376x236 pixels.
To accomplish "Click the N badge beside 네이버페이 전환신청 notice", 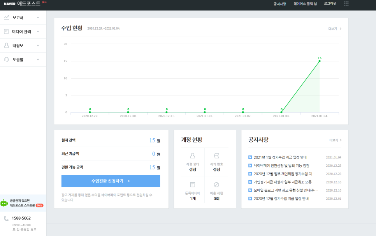I will point(250,166).
